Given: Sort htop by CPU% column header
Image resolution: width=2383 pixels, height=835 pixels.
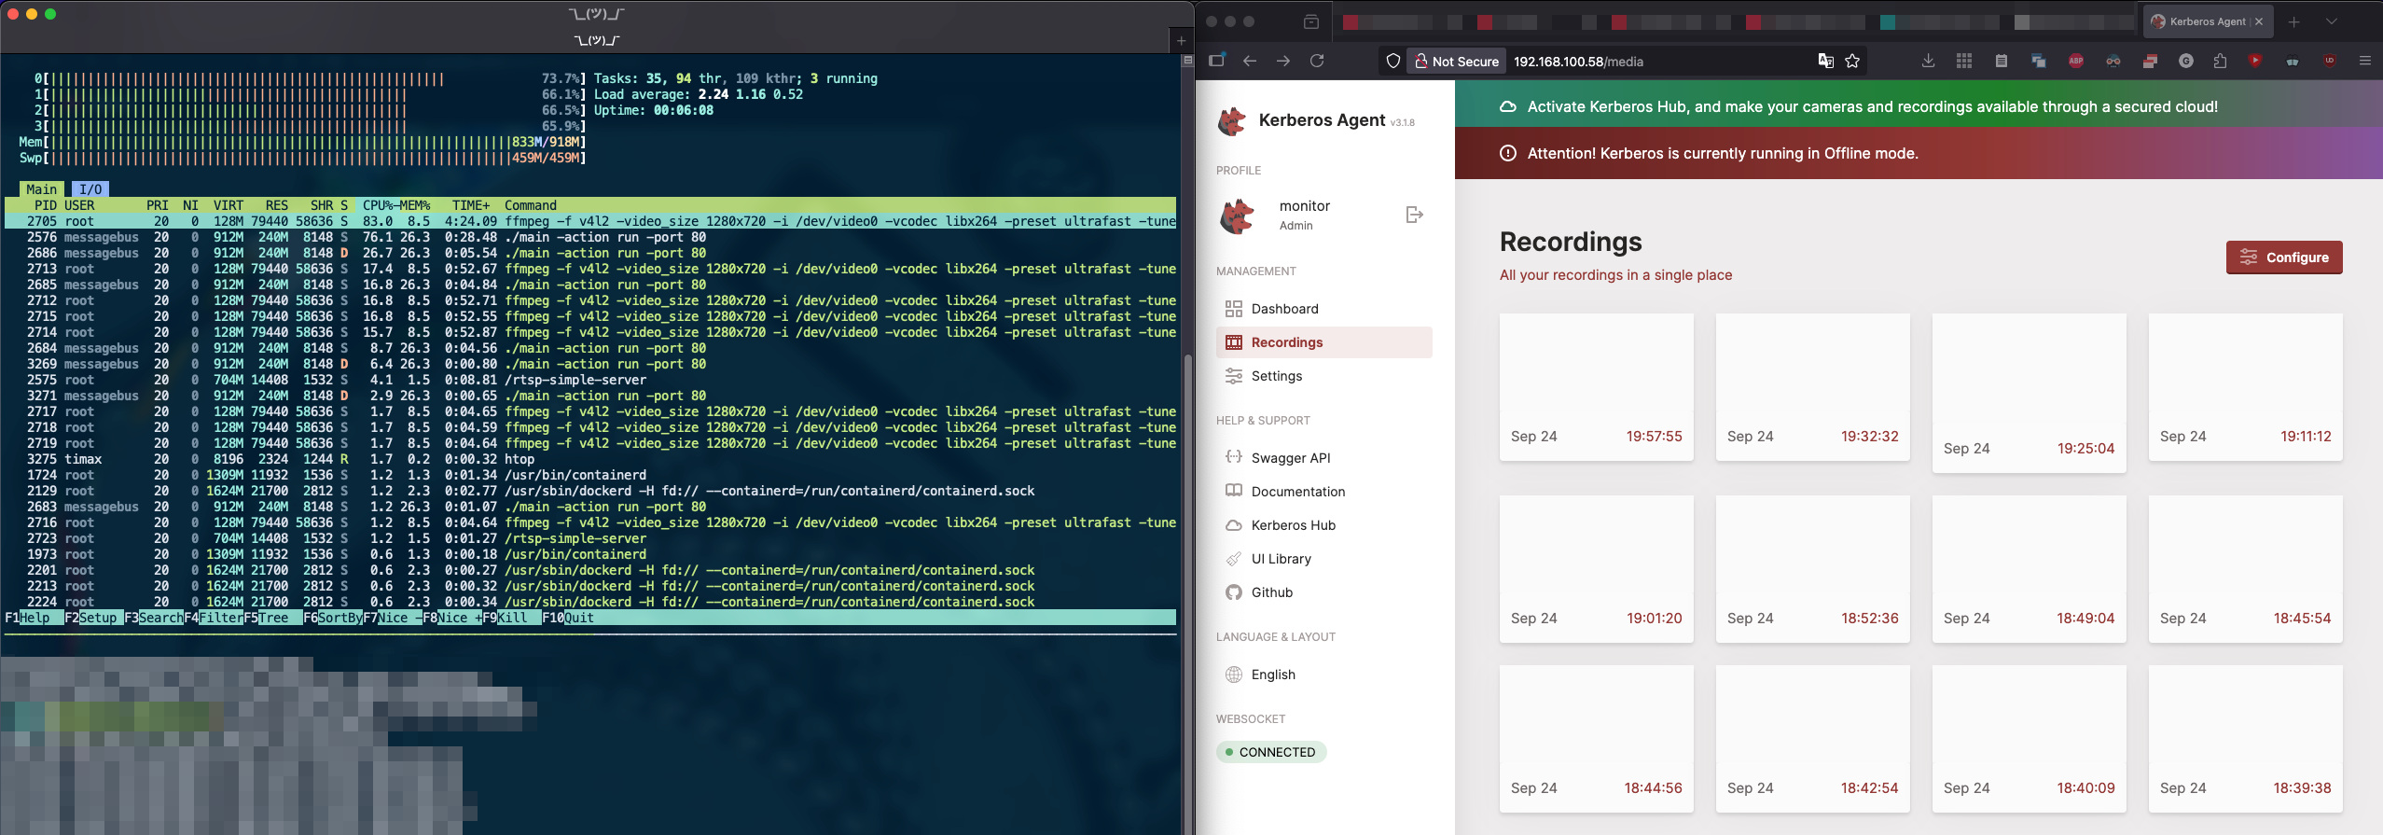Looking at the screenshot, I should click(378, 205).
